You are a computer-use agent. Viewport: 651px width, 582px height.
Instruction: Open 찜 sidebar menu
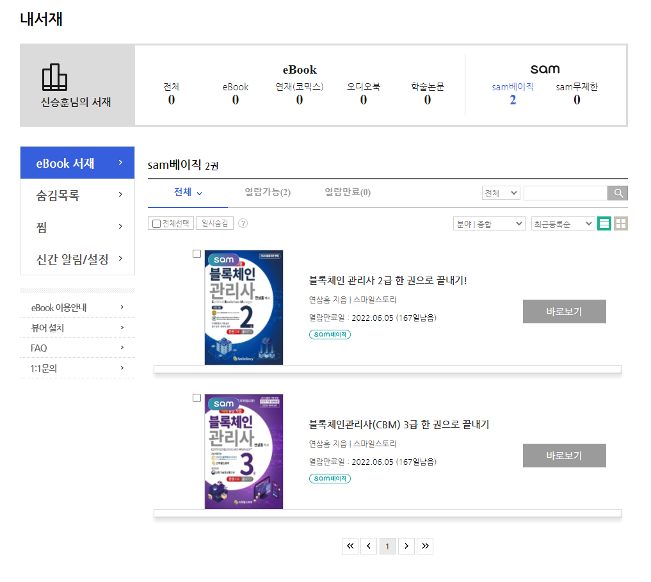pyautogui.click(x=77, y=227)
